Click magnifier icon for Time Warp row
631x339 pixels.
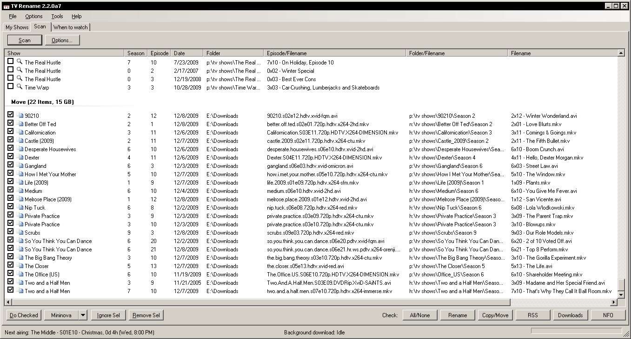20,87
